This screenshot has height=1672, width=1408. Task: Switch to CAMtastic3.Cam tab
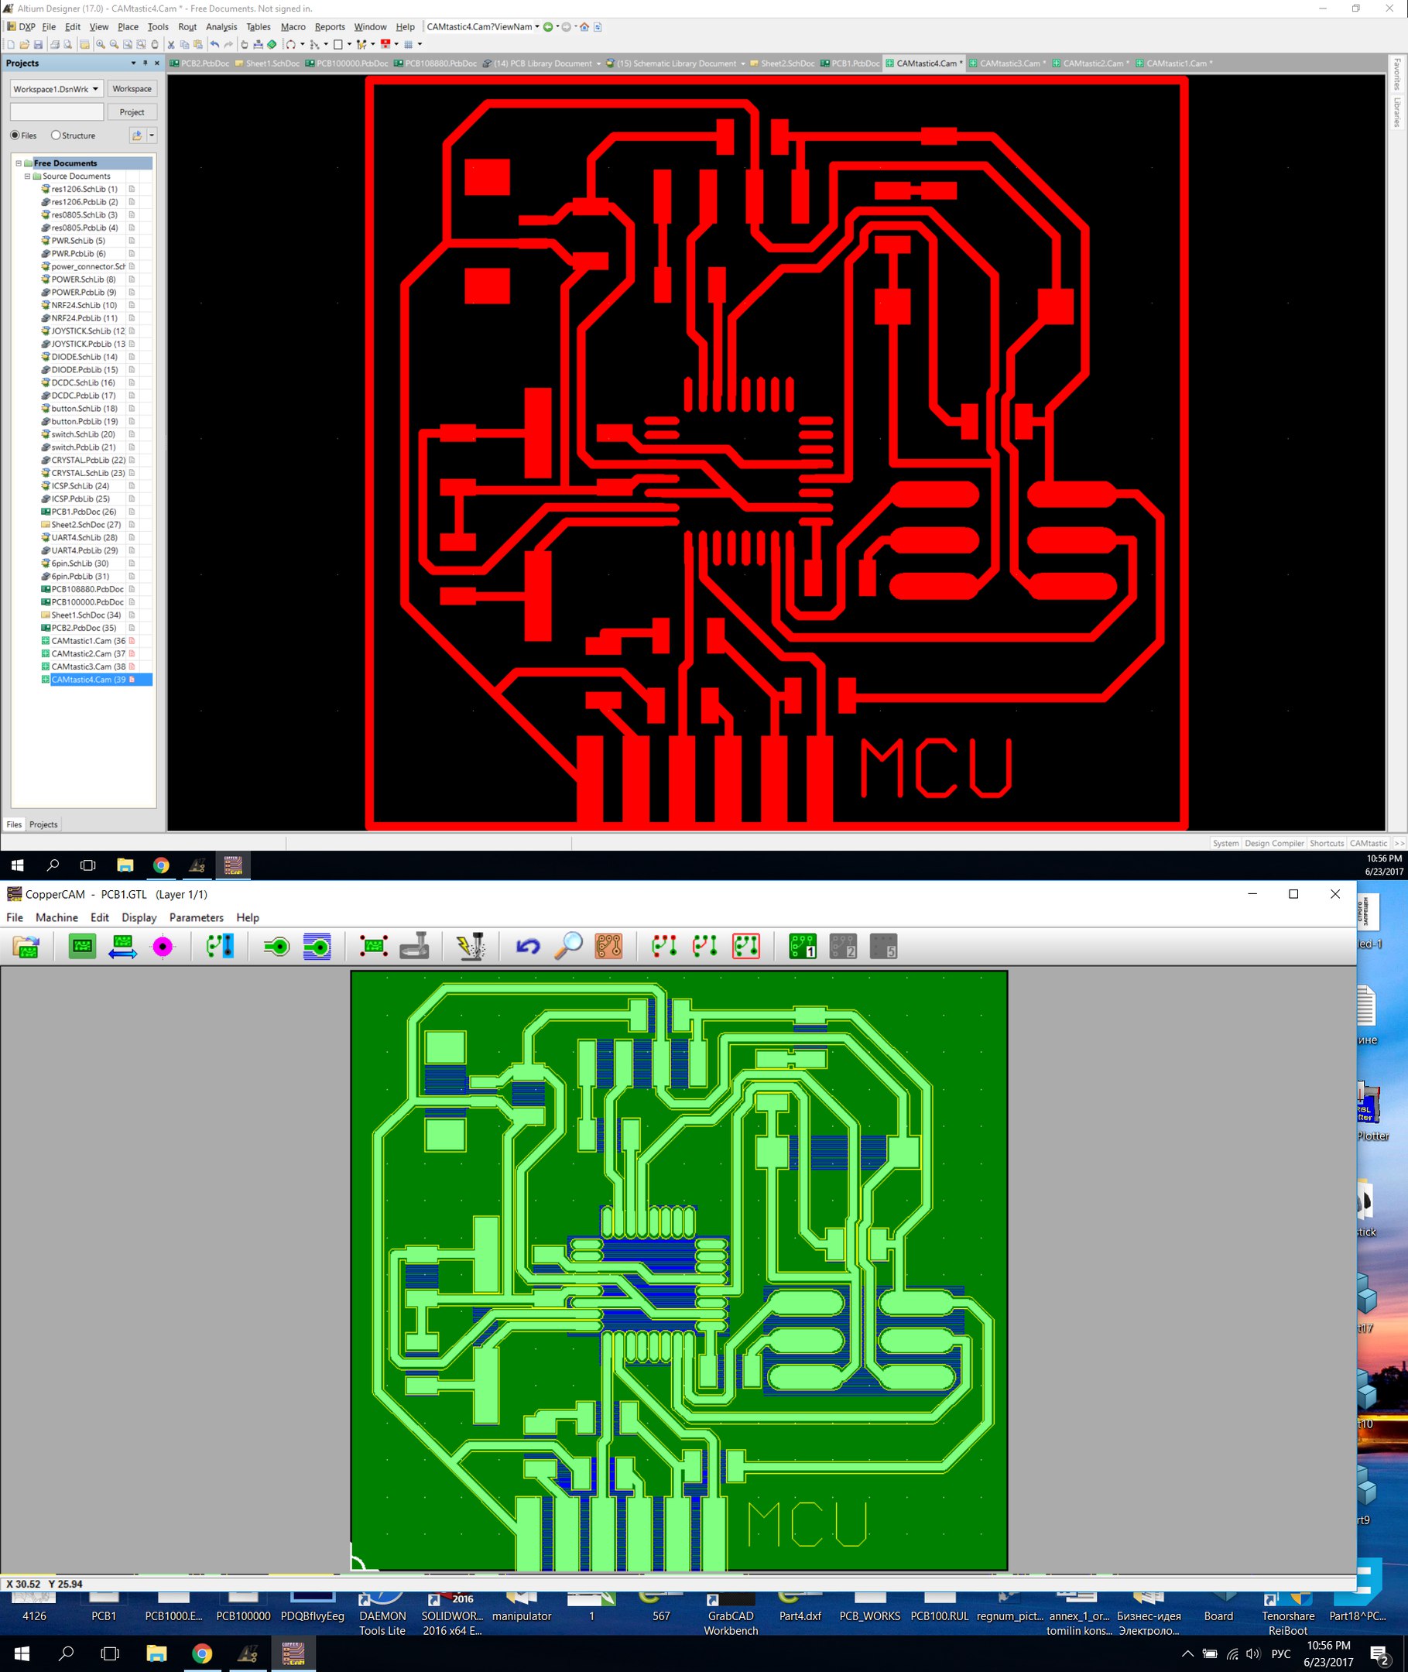pyautogui.click(x=1008, y=63)
